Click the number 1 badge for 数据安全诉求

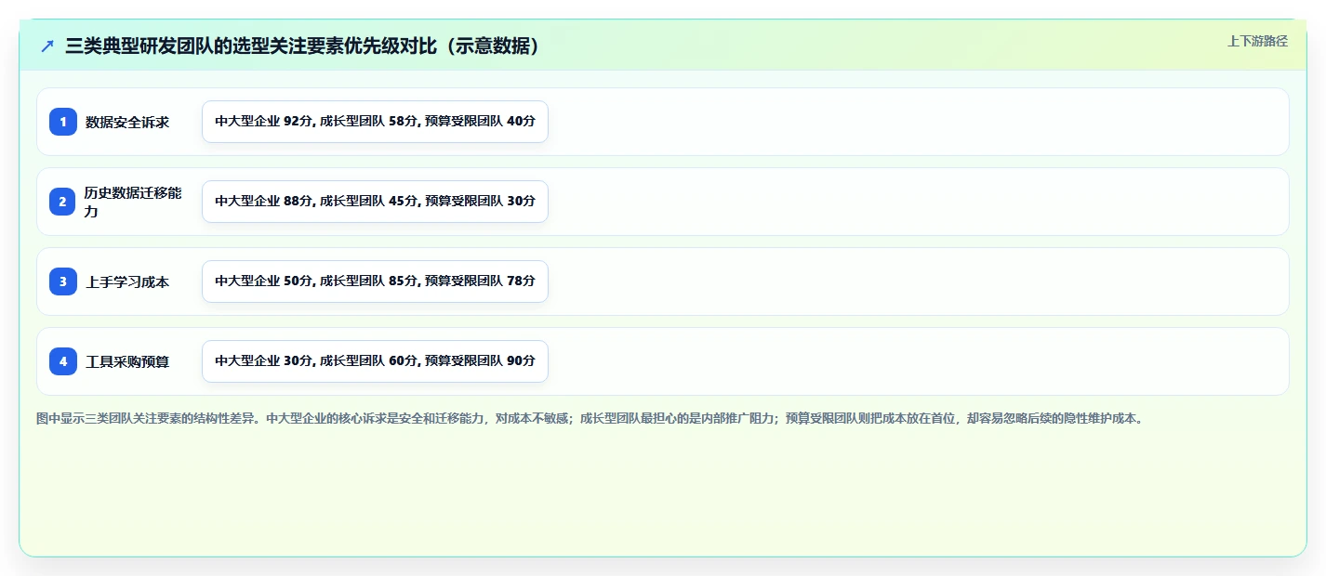point(63,122)
